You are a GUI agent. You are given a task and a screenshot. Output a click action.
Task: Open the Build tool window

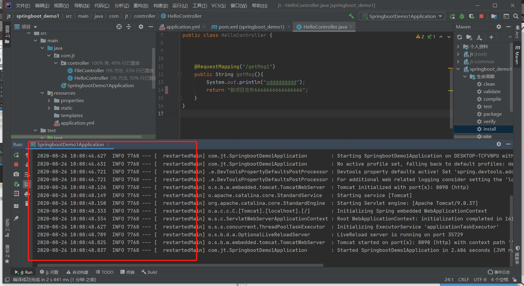(149, 272)
